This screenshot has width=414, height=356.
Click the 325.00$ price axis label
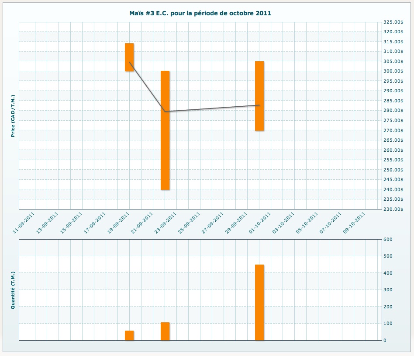(393, 22)
